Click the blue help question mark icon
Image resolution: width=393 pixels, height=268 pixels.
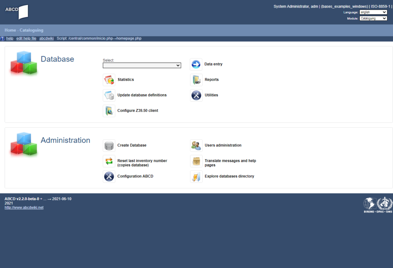(3, 39)
